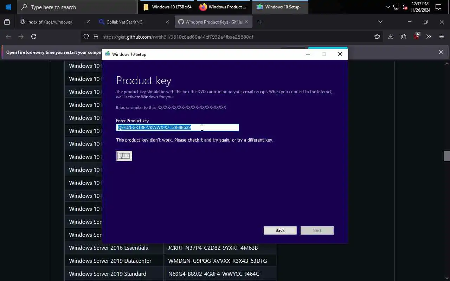Click the taskbar Type here to search box
Image resolution: width=450 pixels, height=281 pixels.
point(77,7)
